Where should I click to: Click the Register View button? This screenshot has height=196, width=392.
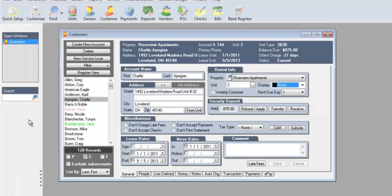88,73
